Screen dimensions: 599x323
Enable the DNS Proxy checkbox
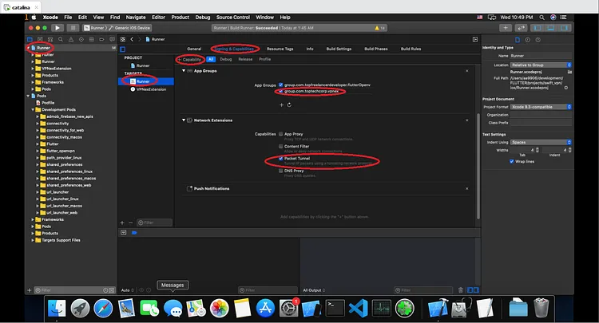[281, 171]
